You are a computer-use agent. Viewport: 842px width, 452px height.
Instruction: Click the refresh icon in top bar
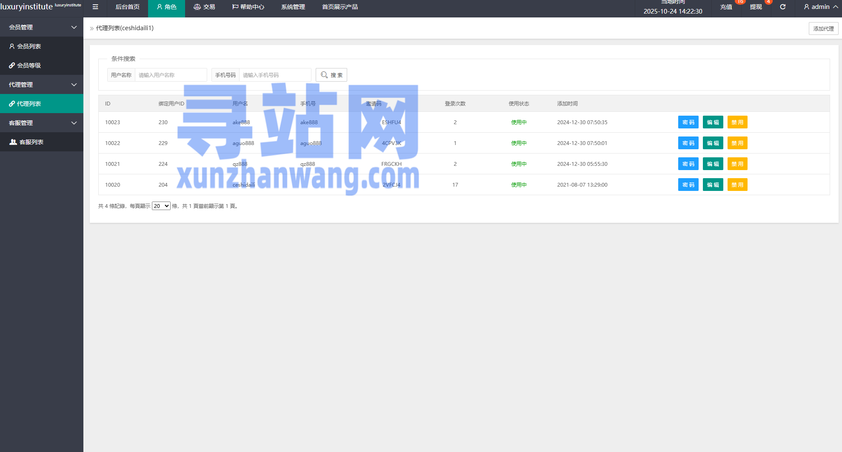(x=782, y=7)
